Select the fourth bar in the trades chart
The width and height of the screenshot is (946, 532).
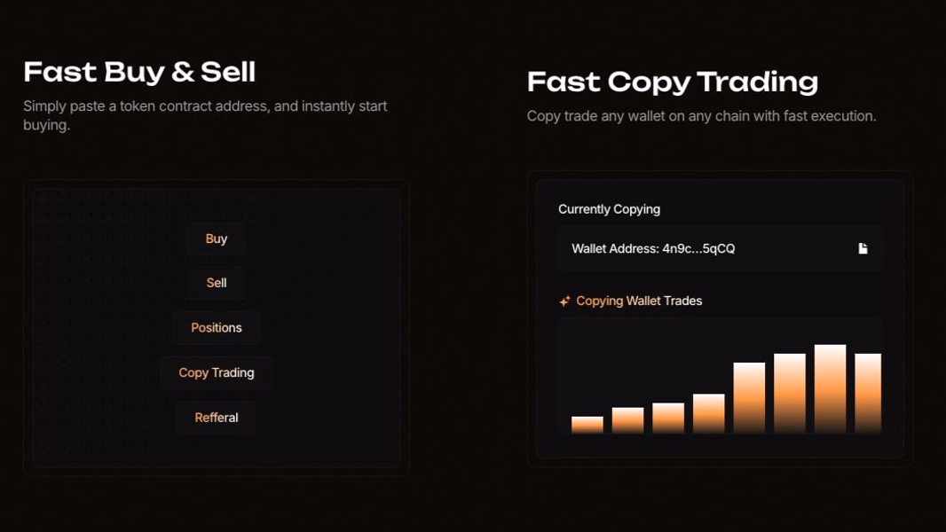click(x=709, y=413)
